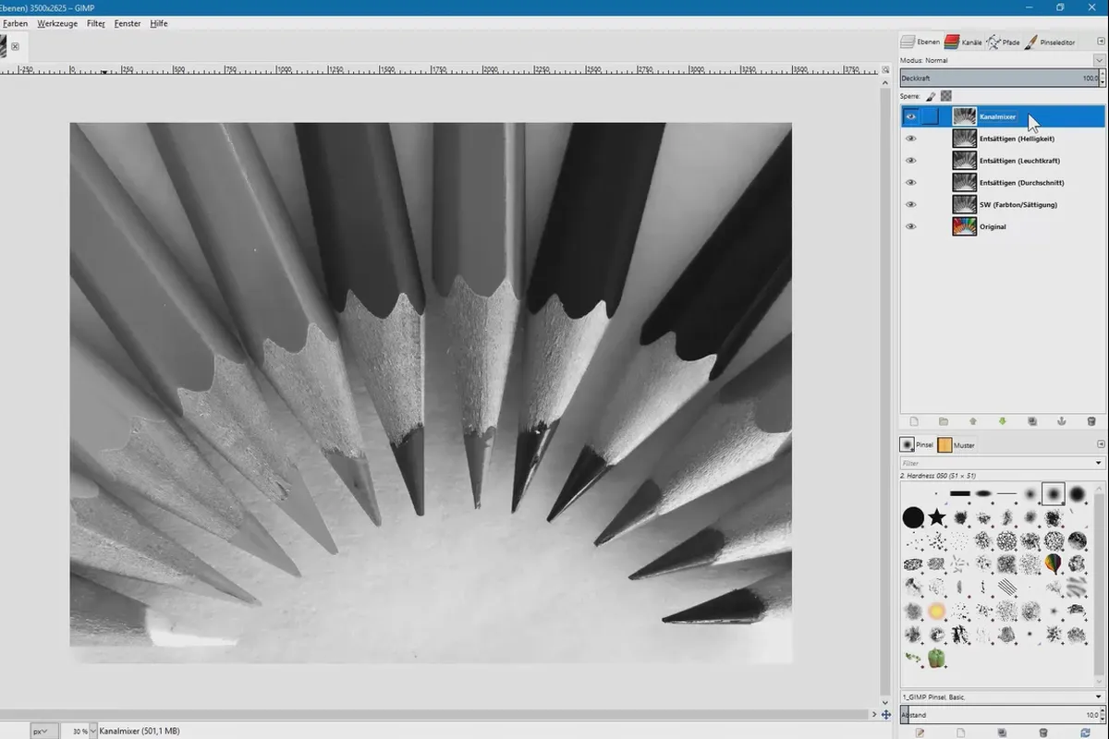
Task: Open the brush Filter tag dropdown arrow
Action: [1099, 463]
